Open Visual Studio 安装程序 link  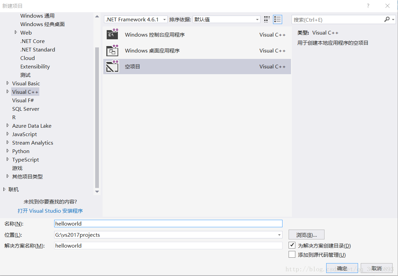coord(50,211)
